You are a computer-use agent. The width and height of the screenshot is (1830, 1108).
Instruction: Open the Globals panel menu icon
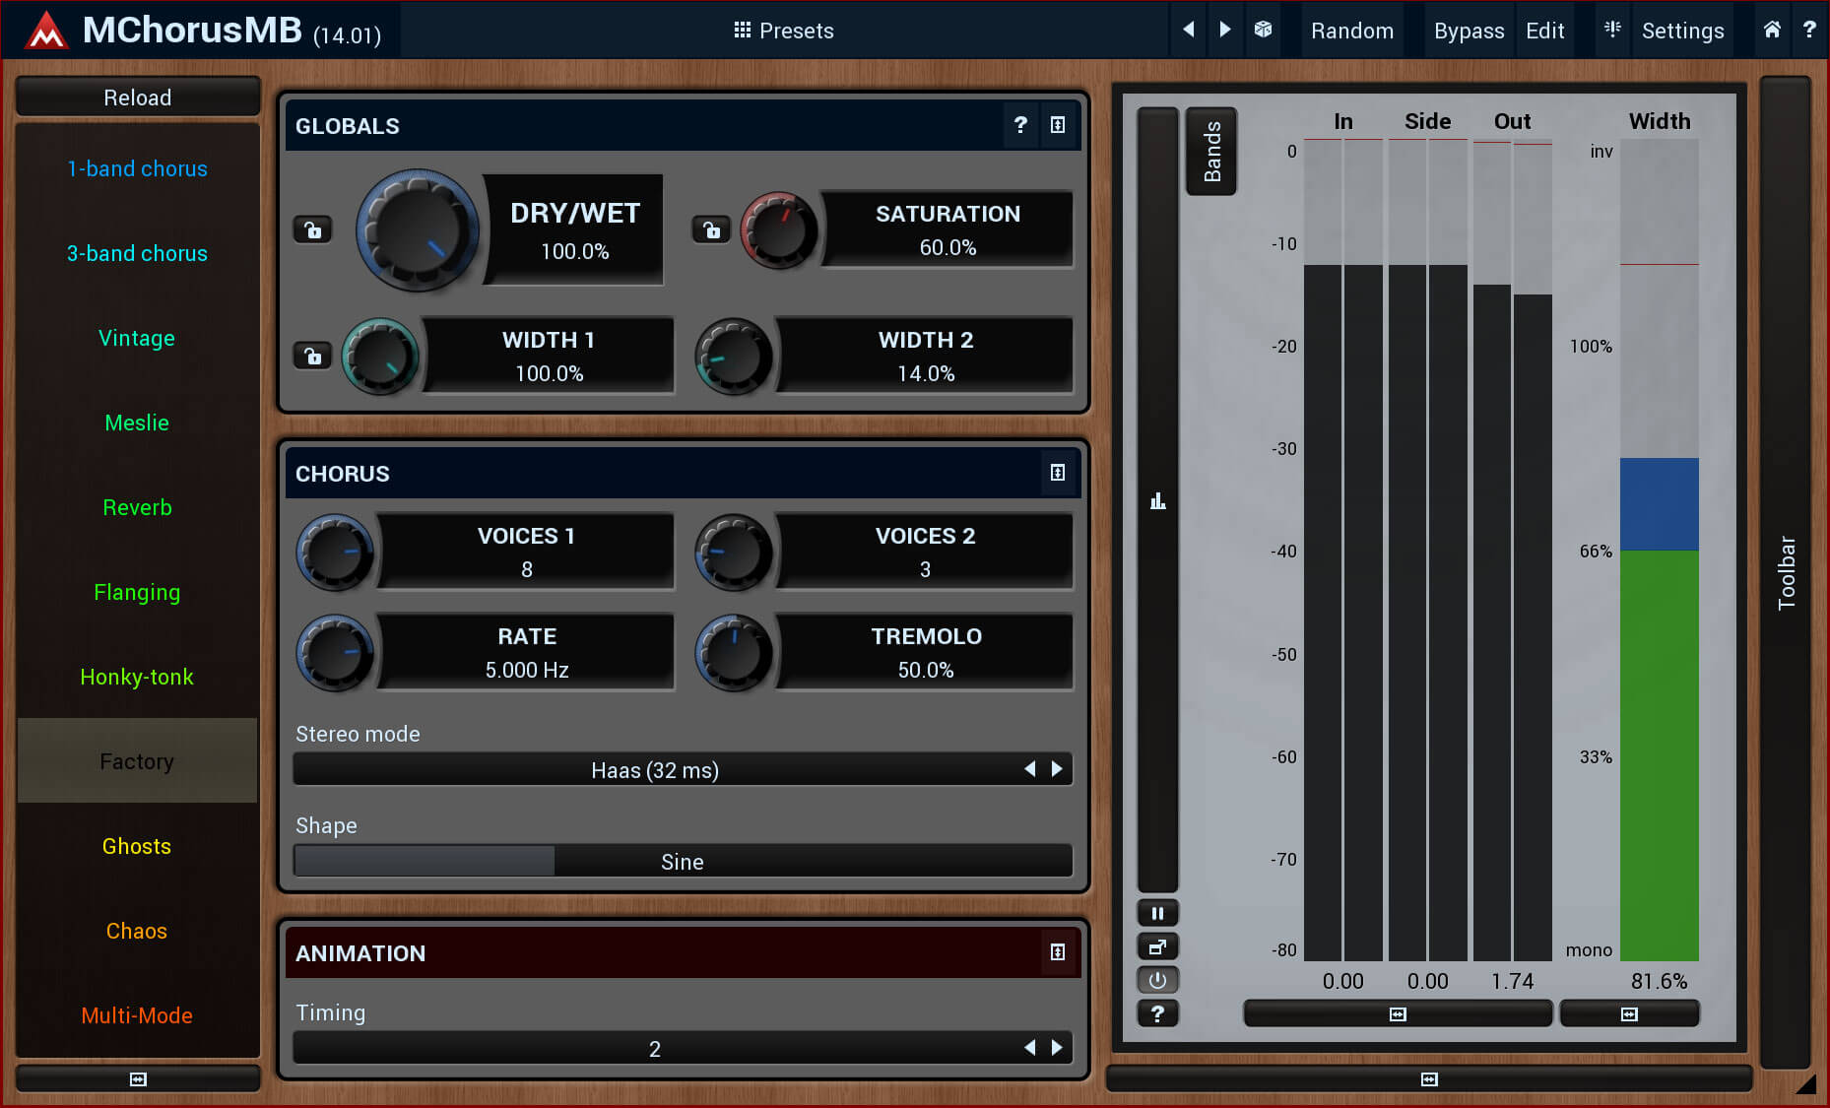click(1058, 125)
